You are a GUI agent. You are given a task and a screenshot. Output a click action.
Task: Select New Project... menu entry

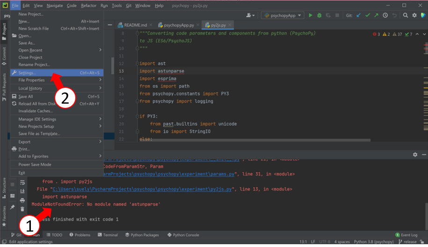tap(57, 14)
